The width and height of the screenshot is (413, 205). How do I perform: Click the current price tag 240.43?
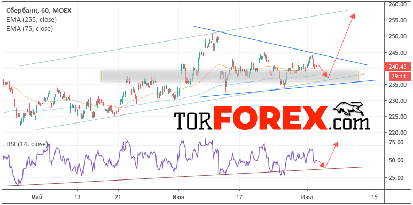click(398, 67)
